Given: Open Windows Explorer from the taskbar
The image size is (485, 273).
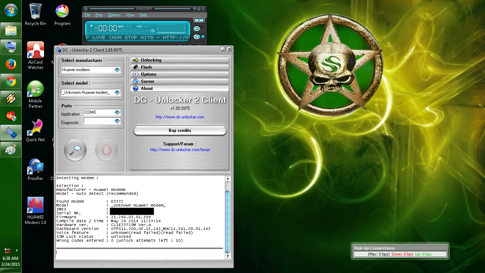Looking at the screenshot, I should [11, 31].
